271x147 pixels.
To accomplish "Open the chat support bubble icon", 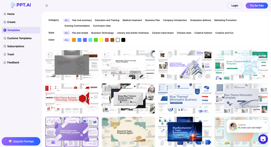I will (263, 139).
